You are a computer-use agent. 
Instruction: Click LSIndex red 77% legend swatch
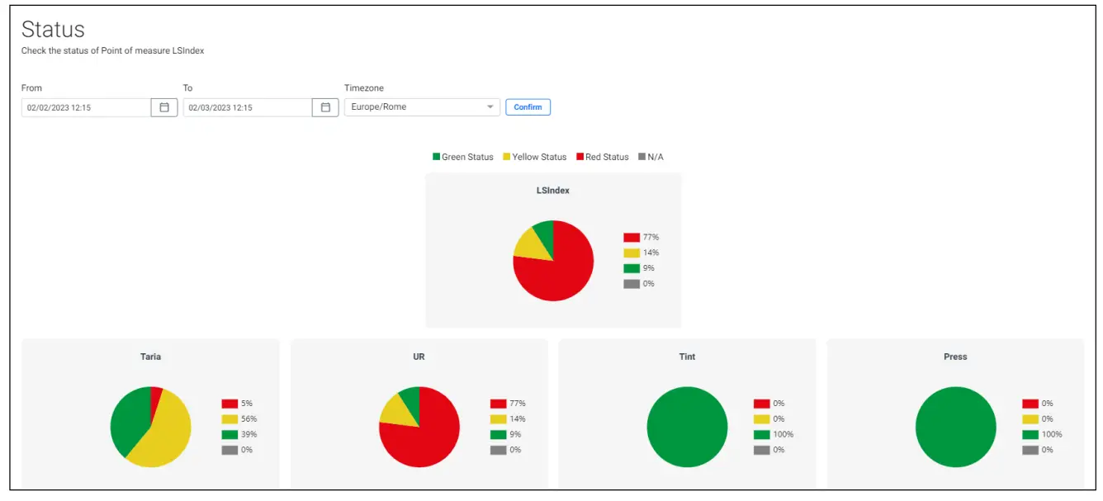(x=632, y=238)
